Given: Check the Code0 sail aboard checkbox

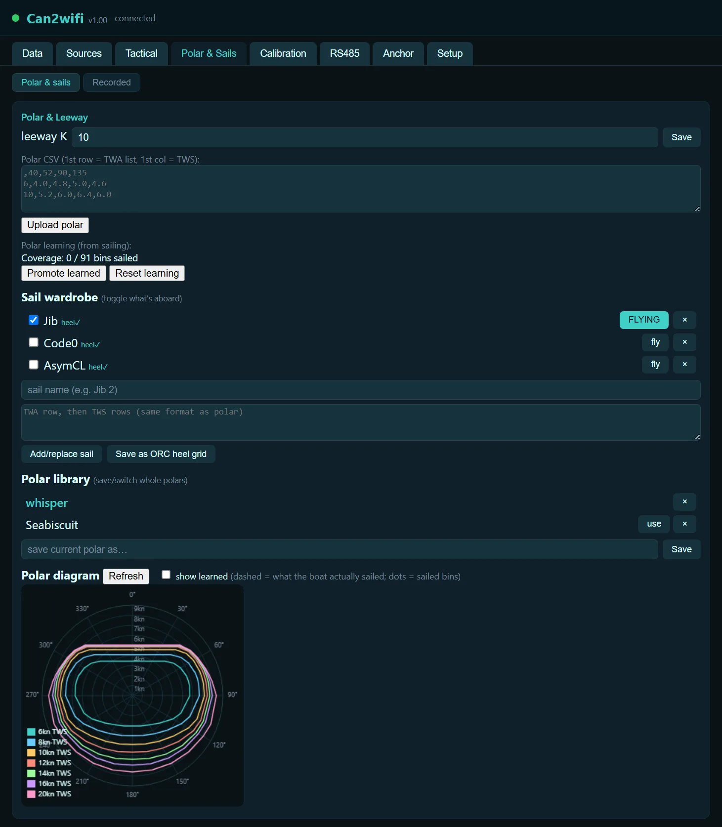Looking at the screenshot, I should click(x=34, y=342).
